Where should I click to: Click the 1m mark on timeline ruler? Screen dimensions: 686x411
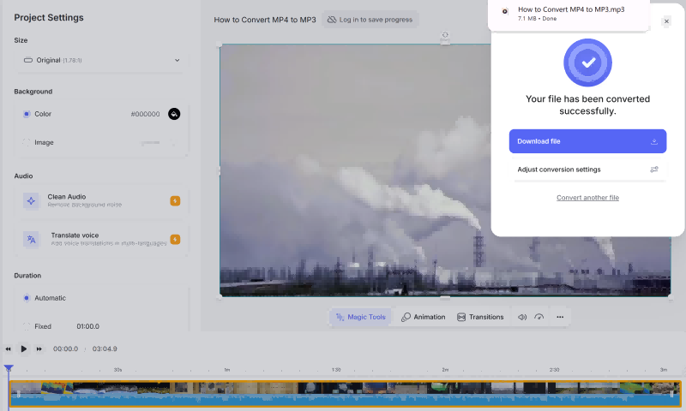coord(227,370)
